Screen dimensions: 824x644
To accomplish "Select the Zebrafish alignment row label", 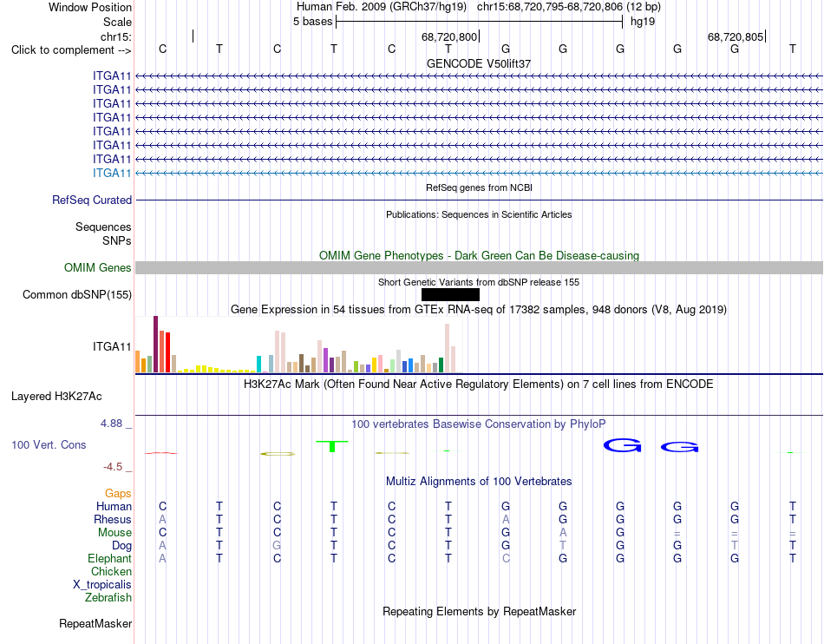I will point(108,598).
